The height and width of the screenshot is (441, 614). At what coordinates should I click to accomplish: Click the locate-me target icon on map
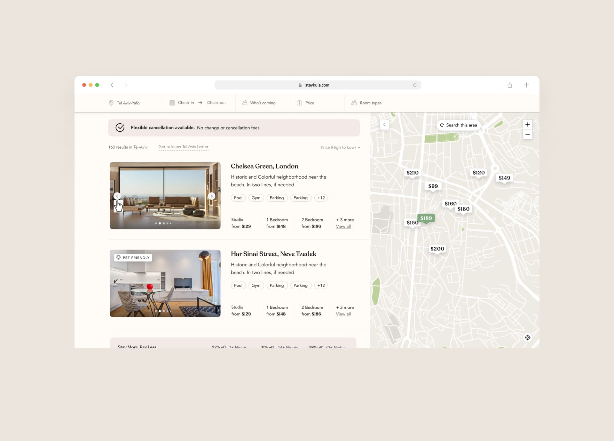click(x=527, y=337)
